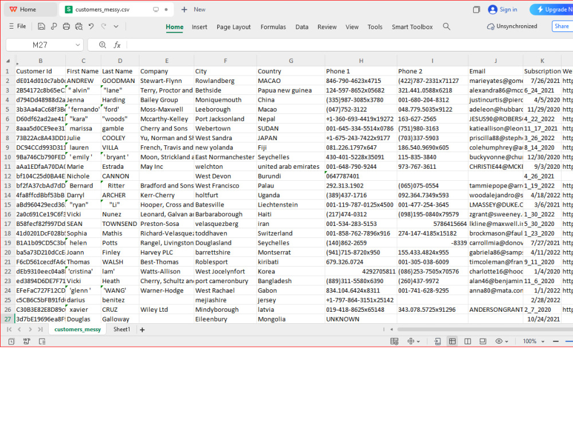Image resolution: width=573 pixels, height=429 pixels.
Task: Go to next sheet arrow
Action: tap(30, 329)
